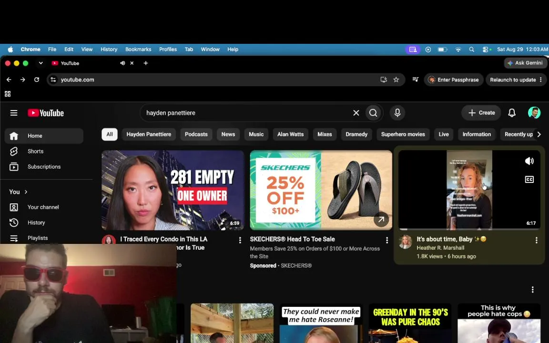Select the Information chip
549x343 pixels.
point(477,134)
